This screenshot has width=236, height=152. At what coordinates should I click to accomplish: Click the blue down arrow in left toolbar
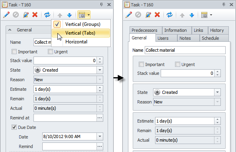coord(69,15)
